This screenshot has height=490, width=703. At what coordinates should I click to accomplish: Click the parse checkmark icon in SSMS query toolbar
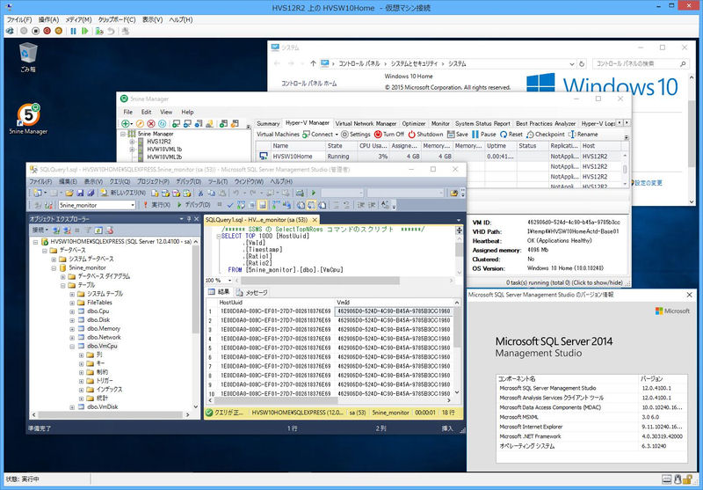pos(230,205)
